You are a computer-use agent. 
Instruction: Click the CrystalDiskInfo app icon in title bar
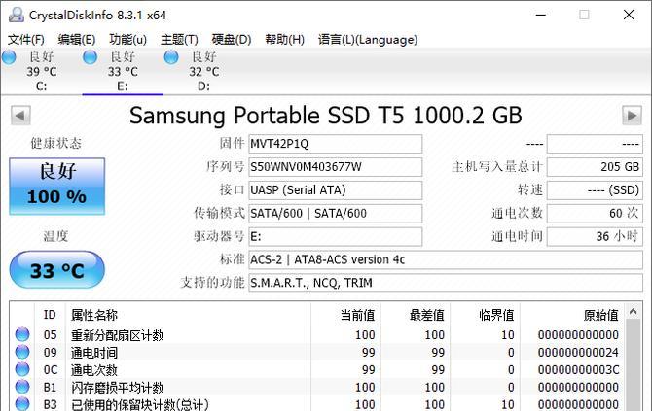click(17, 15)
